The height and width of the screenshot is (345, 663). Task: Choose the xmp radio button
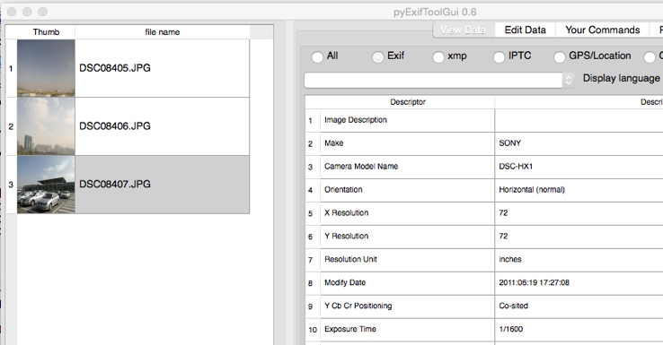coord(438,56)
